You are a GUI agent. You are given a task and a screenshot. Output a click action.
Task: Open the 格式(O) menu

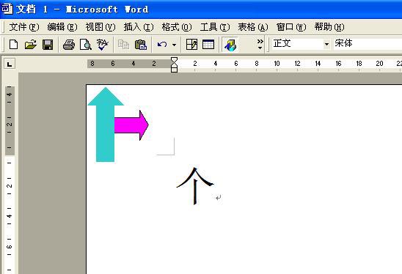pyautogui.click(x=177, y=27)
